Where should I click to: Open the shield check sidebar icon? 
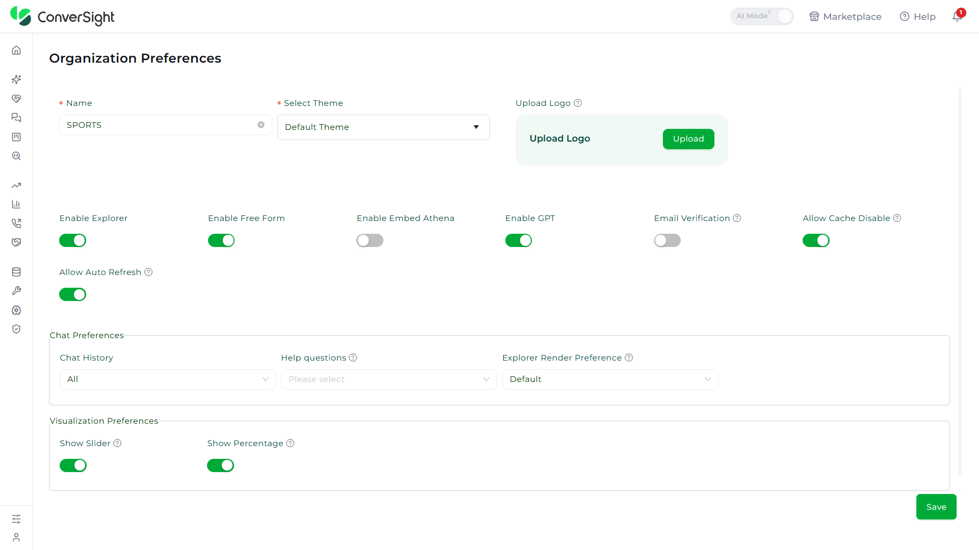[x=16, y=329]
